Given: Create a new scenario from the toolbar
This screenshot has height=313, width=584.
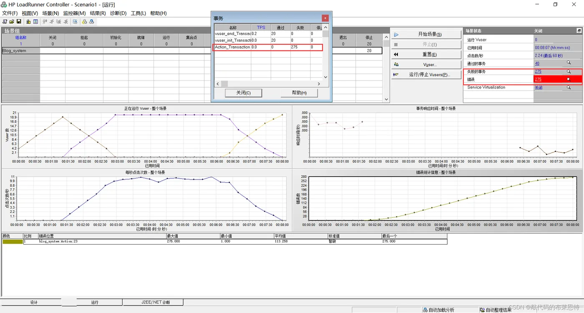Looking at the screenshot, I should [x=5, y=22].
